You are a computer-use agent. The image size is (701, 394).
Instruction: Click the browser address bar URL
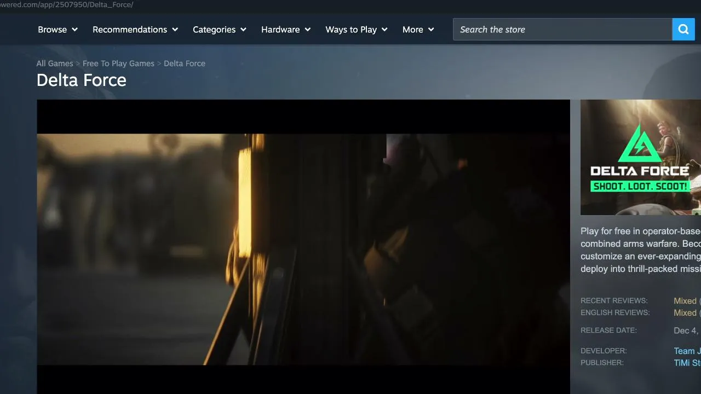[x=67, y=4]
